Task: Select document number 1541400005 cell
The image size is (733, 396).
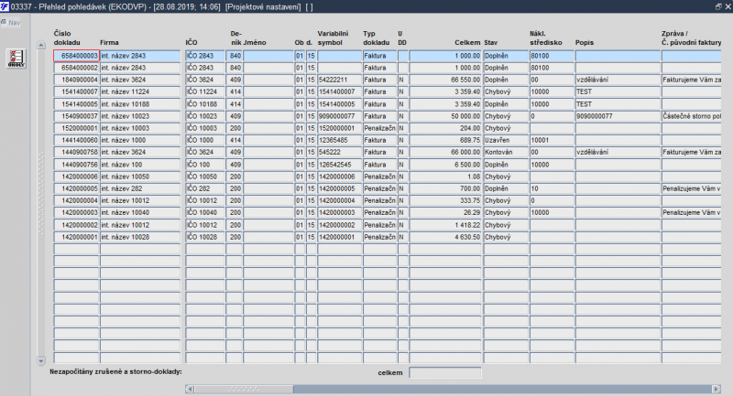Action: [x=76, y=104]
